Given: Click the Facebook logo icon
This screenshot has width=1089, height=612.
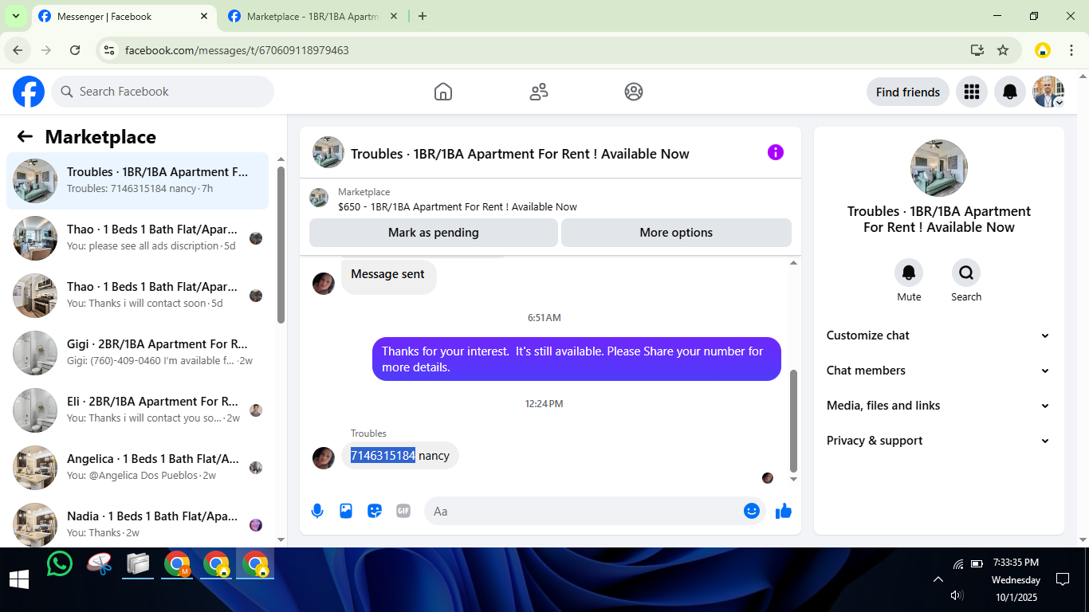Looking at the screenshot, I should 29,92.
